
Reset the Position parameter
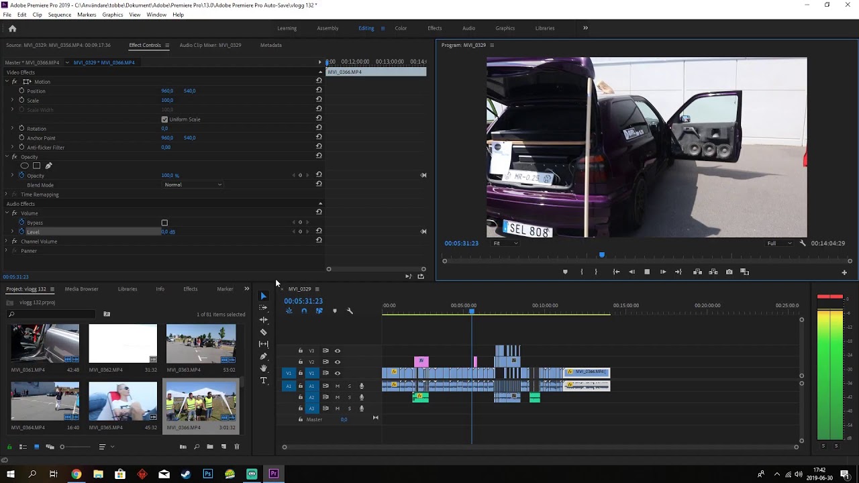pyautogui.click(x=319, y=91)
